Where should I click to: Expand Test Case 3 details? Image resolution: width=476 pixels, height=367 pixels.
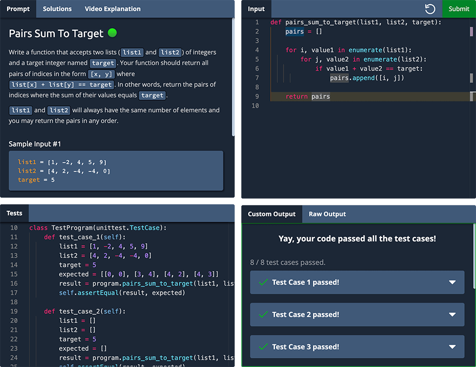pos(452,347)
